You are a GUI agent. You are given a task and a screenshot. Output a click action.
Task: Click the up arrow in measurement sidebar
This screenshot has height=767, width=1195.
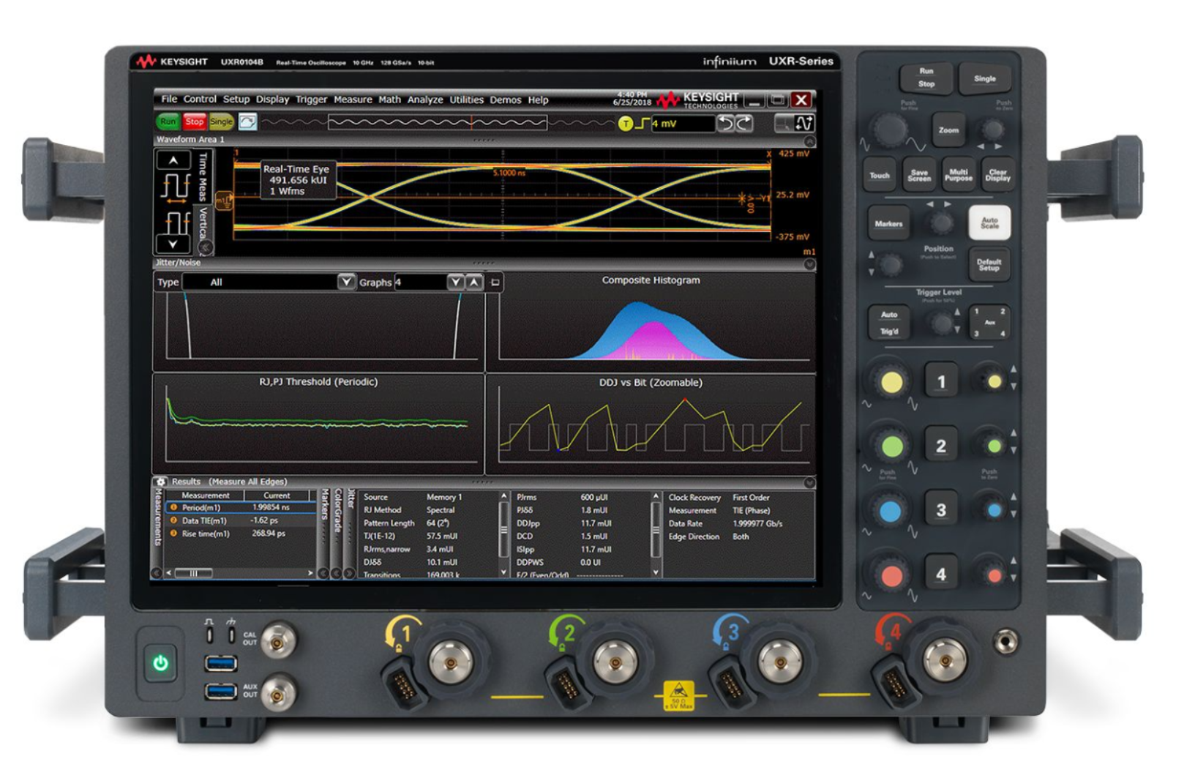click(173, 160)
